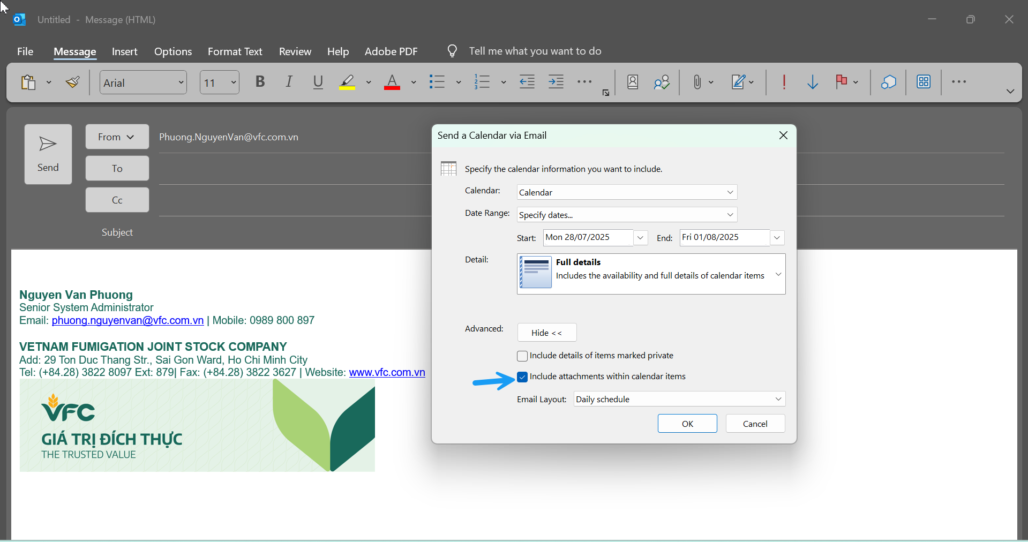Switch to the Insert ribbon tab
This screenshot has width=1028, height=542.
(124, 51)
